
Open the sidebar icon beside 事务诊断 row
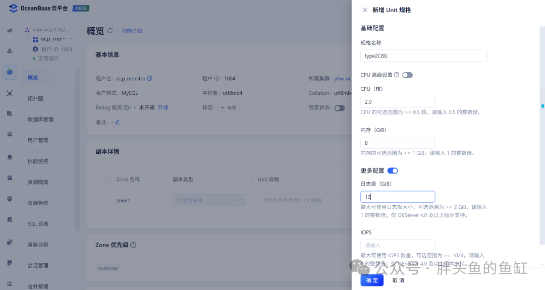pos(10,242)
